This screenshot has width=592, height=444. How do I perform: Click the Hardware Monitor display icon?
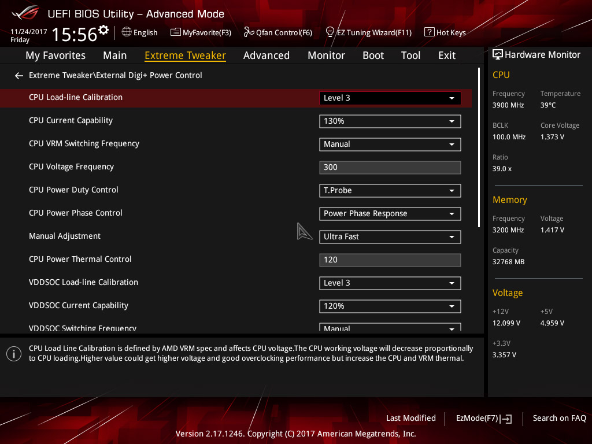(x=498, y=55)
